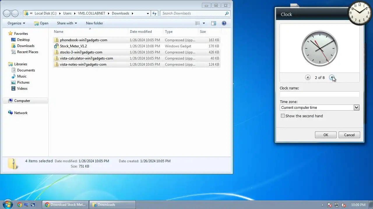The image size is (373, 209).
Task: Click the Switch between windows quick launch icon
Action: (33, 205)
